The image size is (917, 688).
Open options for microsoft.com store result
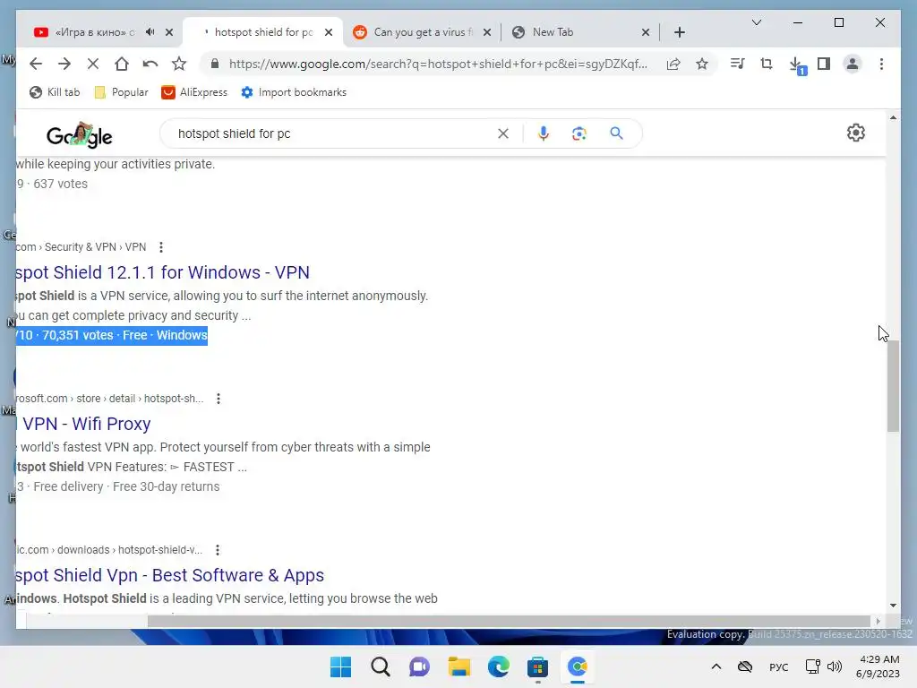219,399
